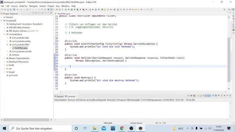Open the Run configurations dropdown arrow
The width and height of the screenshot is (235, 132).
pos(75,10)
